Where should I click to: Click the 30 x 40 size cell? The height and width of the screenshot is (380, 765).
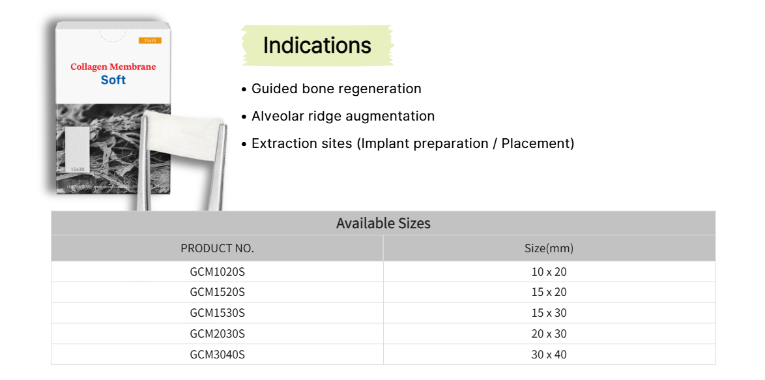pyautogui.click(x=549, y=355)
